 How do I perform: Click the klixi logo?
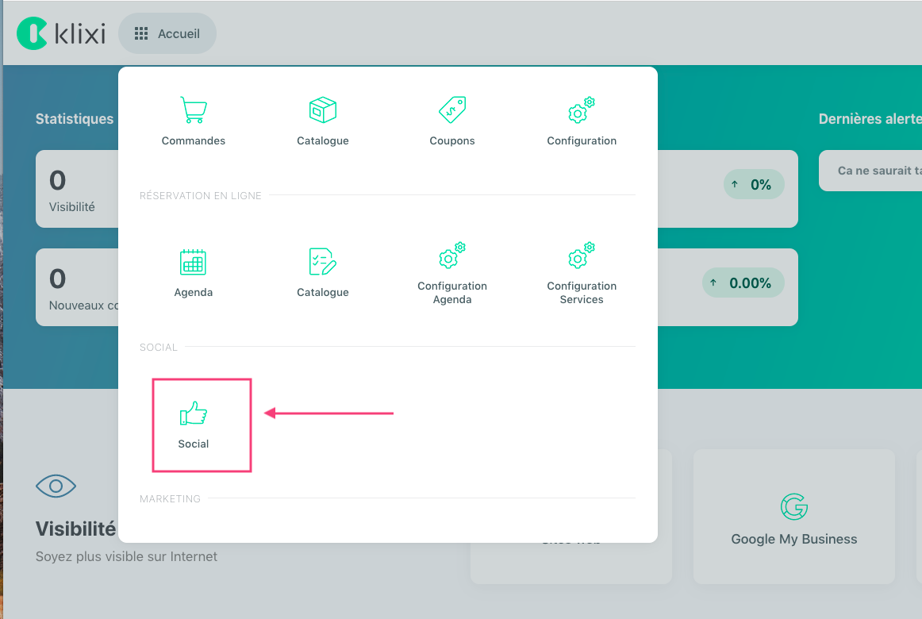pos(61,33)
